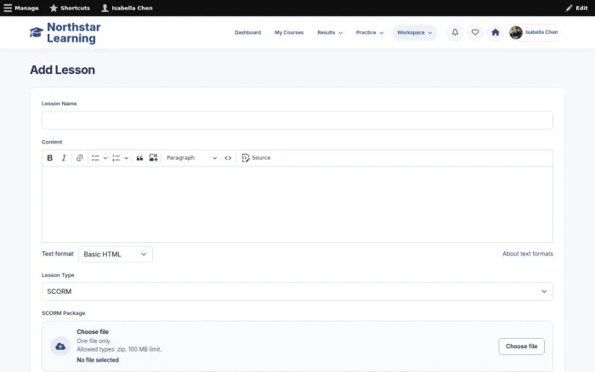The width and height of the screenshot is (595, 372).
Task: Click inside the Content editor text area
Action: coord(297,205)
